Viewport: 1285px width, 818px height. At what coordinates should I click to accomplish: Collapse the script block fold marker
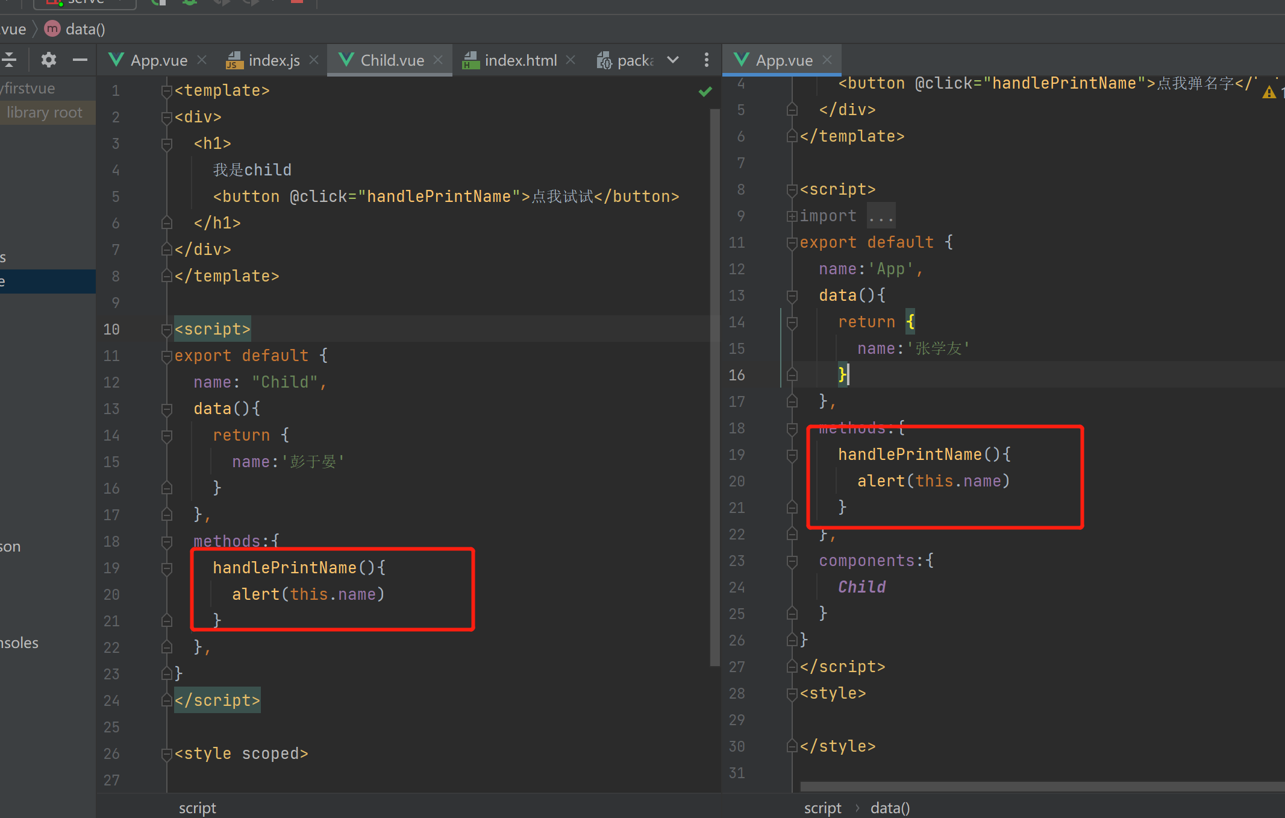(167, 330)
